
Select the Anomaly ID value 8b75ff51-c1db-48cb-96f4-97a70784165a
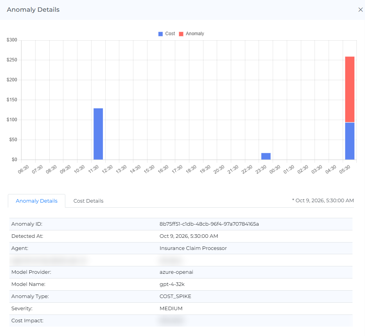(x=209, y=224)
